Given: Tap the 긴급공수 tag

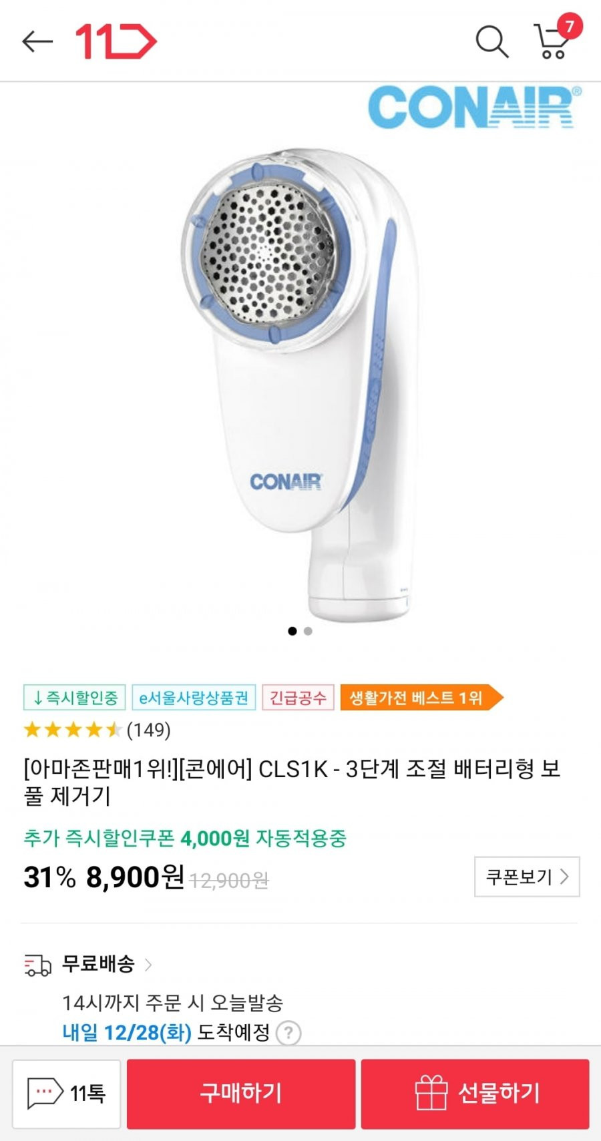Looking at the screenshot, I should point(298,698).
